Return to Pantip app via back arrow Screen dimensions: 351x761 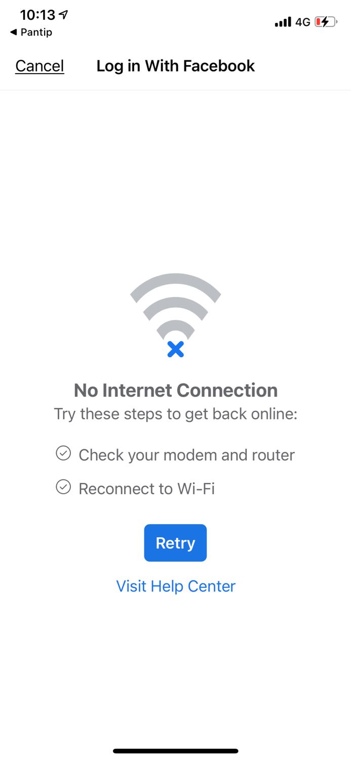(13, 32)
